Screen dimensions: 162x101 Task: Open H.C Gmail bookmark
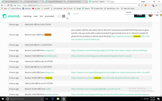[68, 9]
